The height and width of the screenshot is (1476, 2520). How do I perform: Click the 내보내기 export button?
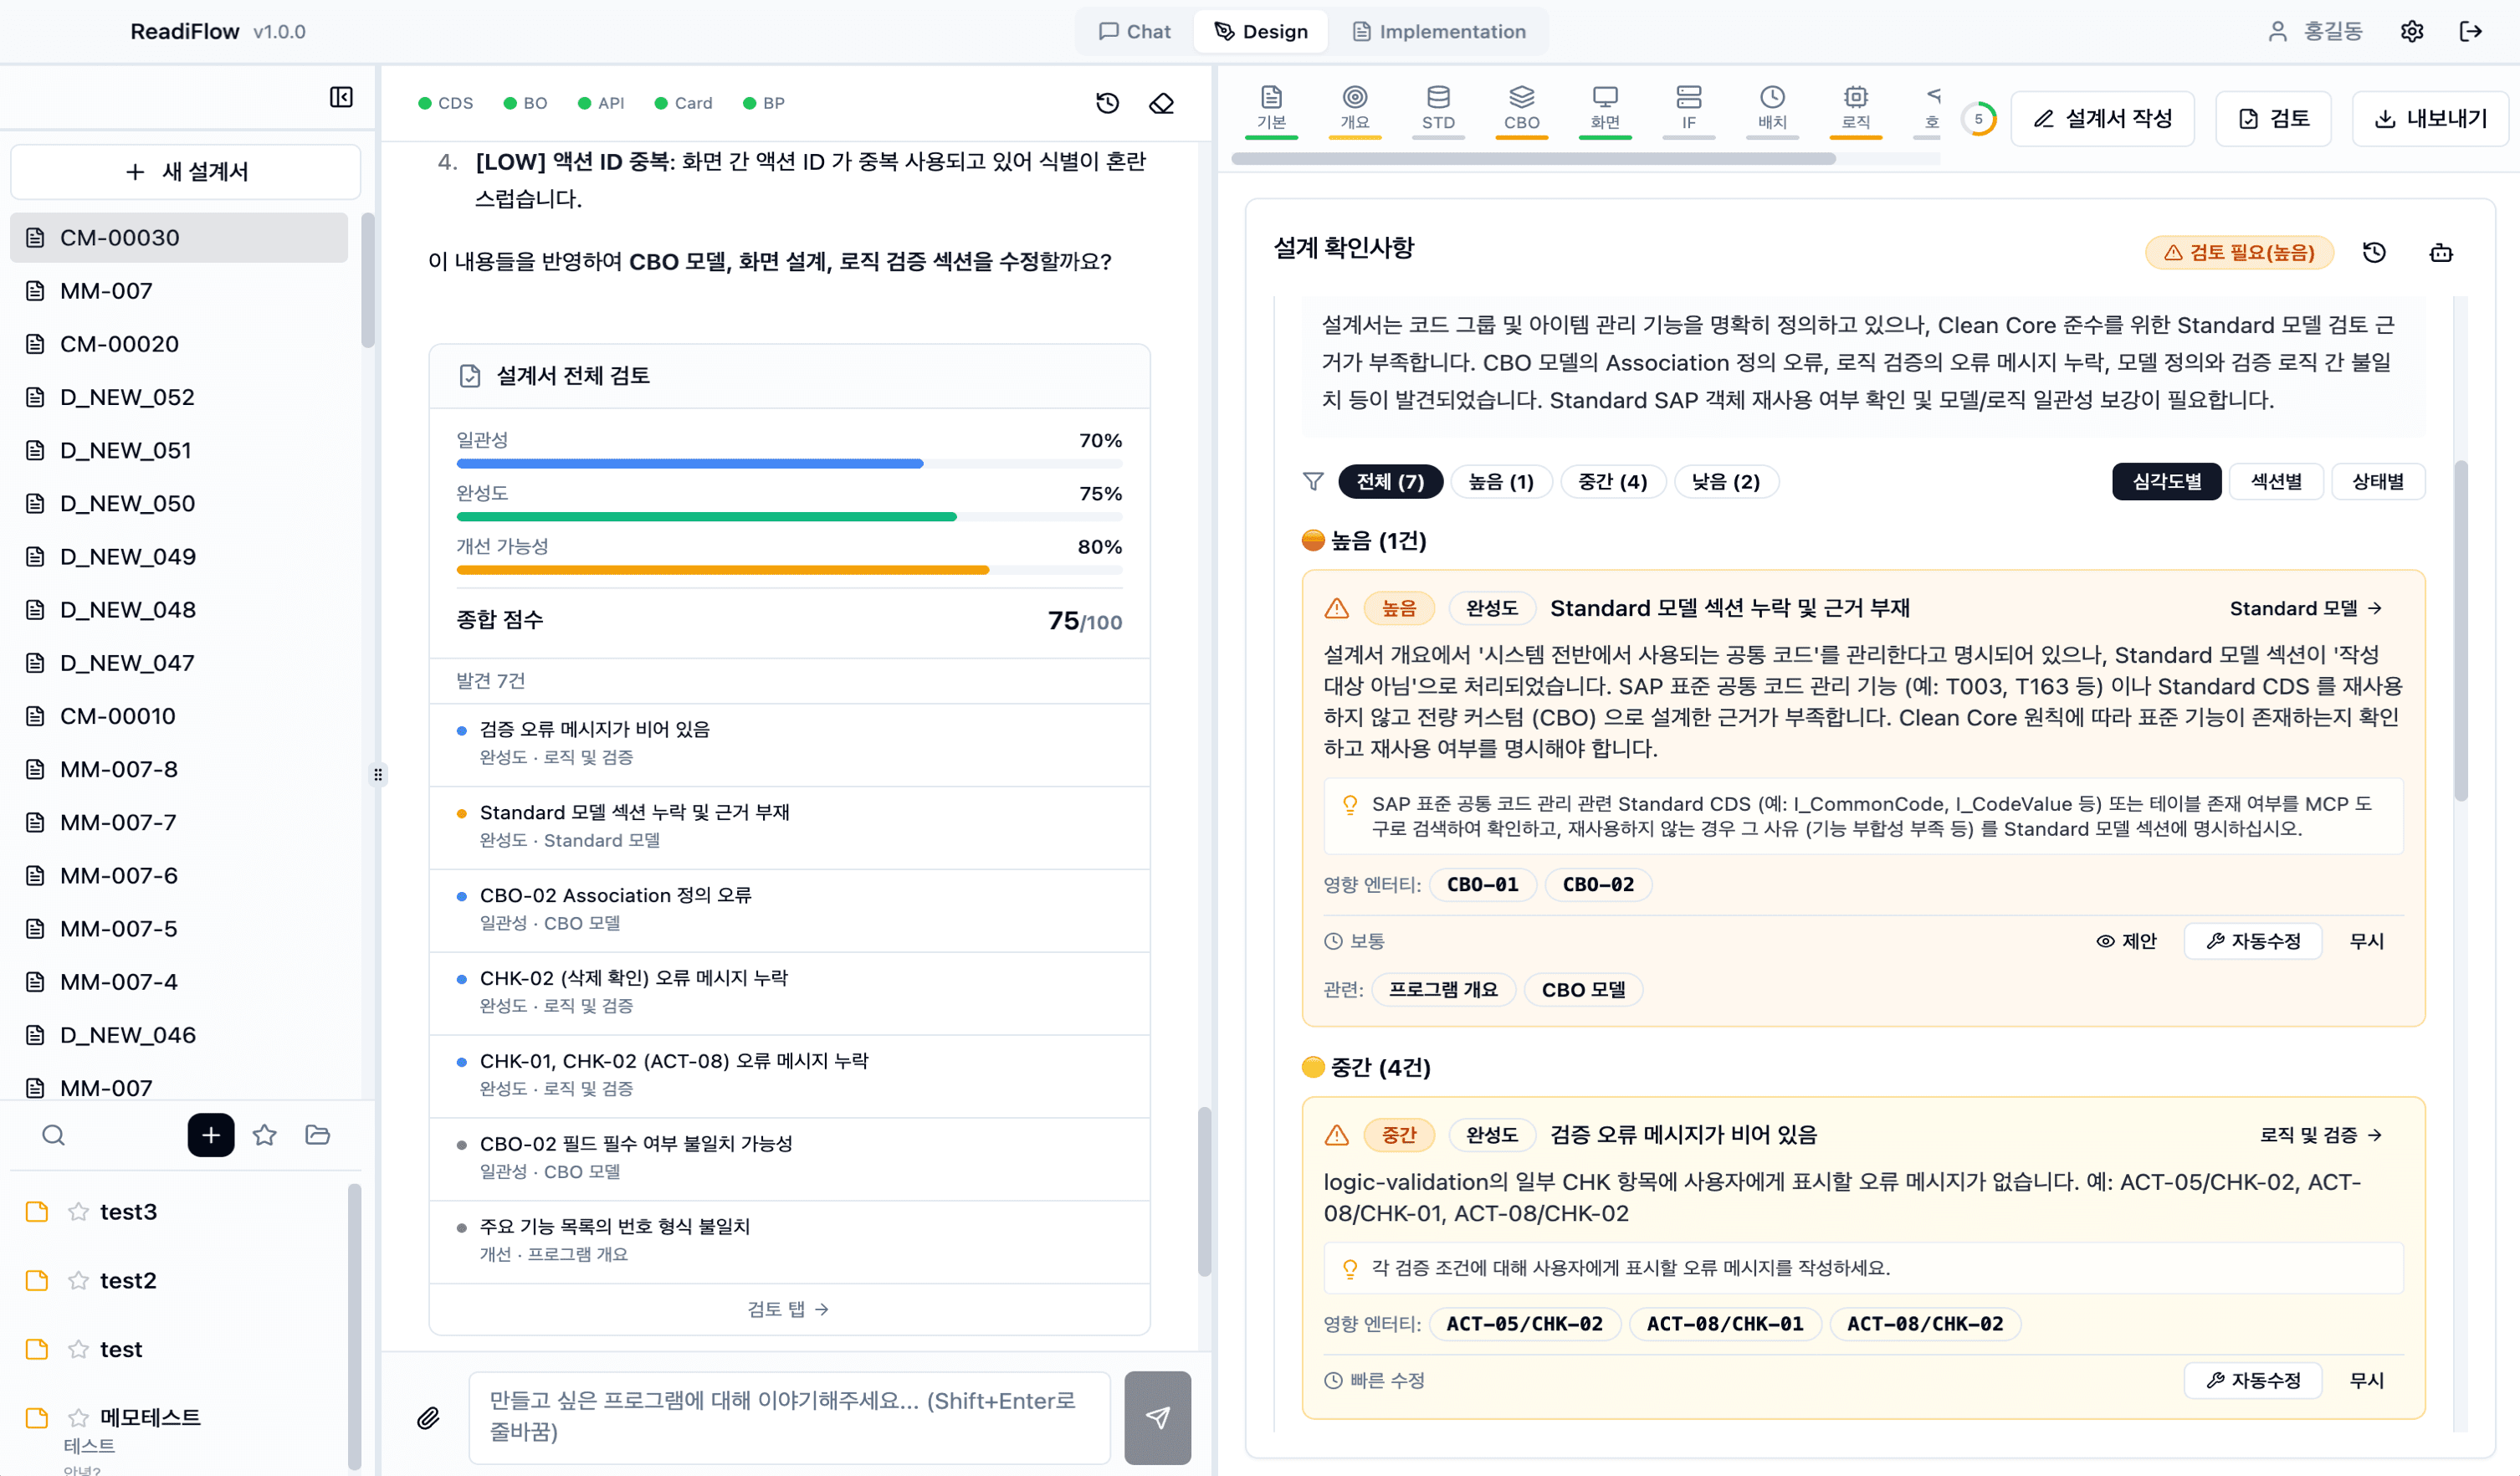click(x=2430, y=118)
